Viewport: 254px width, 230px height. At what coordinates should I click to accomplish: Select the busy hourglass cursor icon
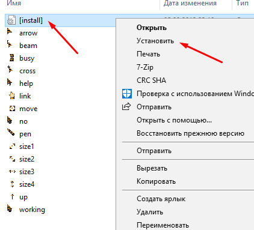12,58
